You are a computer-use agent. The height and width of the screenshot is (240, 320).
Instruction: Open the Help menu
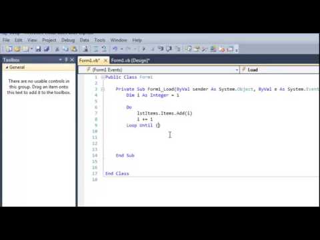pyautogui.click(x=137, y=40)
